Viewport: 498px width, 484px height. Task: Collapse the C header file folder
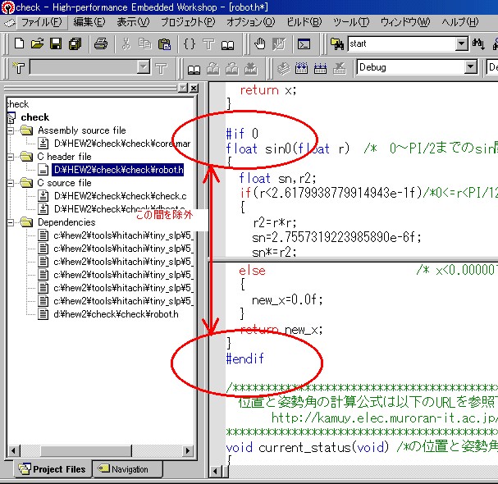click(11, 157)
